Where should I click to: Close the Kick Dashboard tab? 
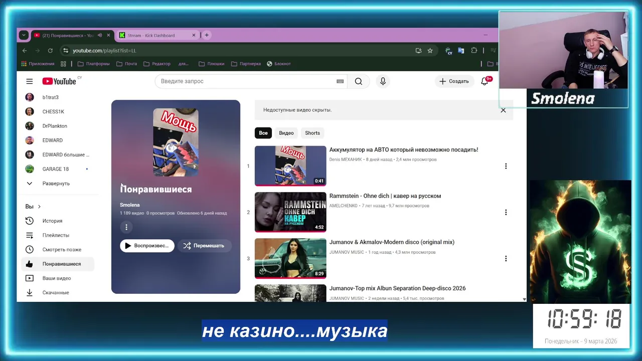pos(194,35)
